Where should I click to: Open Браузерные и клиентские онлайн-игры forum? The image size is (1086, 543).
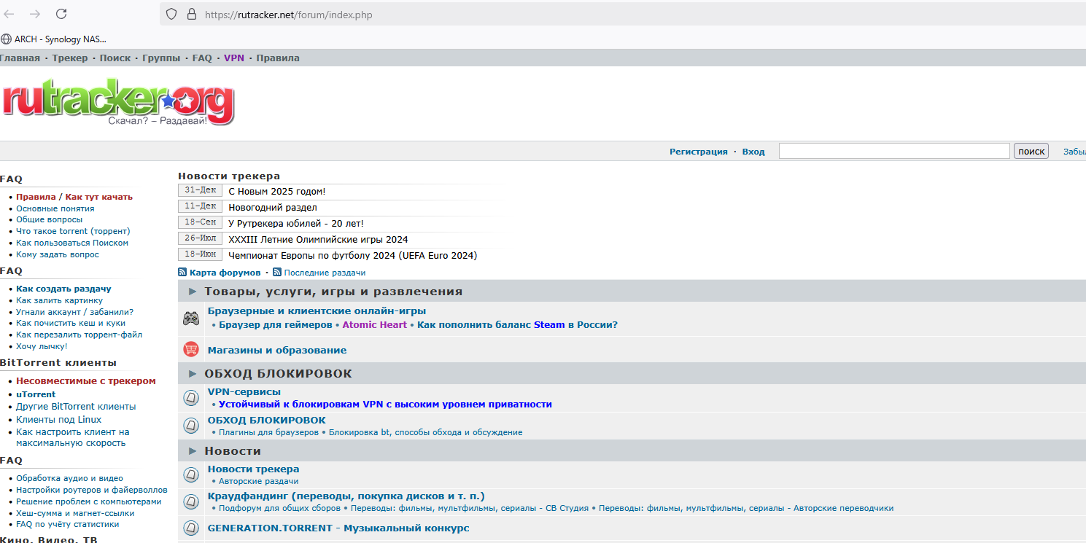pyautogui.click(x=317, y=311)
